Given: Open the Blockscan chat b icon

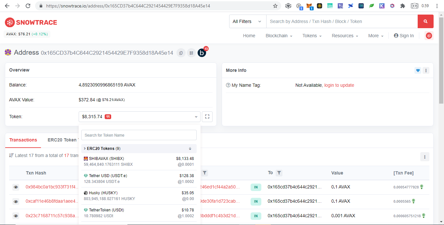Looking at the screenshot, I should click(202, 53).
